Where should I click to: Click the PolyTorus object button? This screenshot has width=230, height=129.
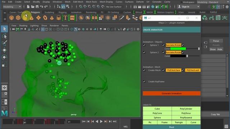pyautogui.click(x=186, y=113)
